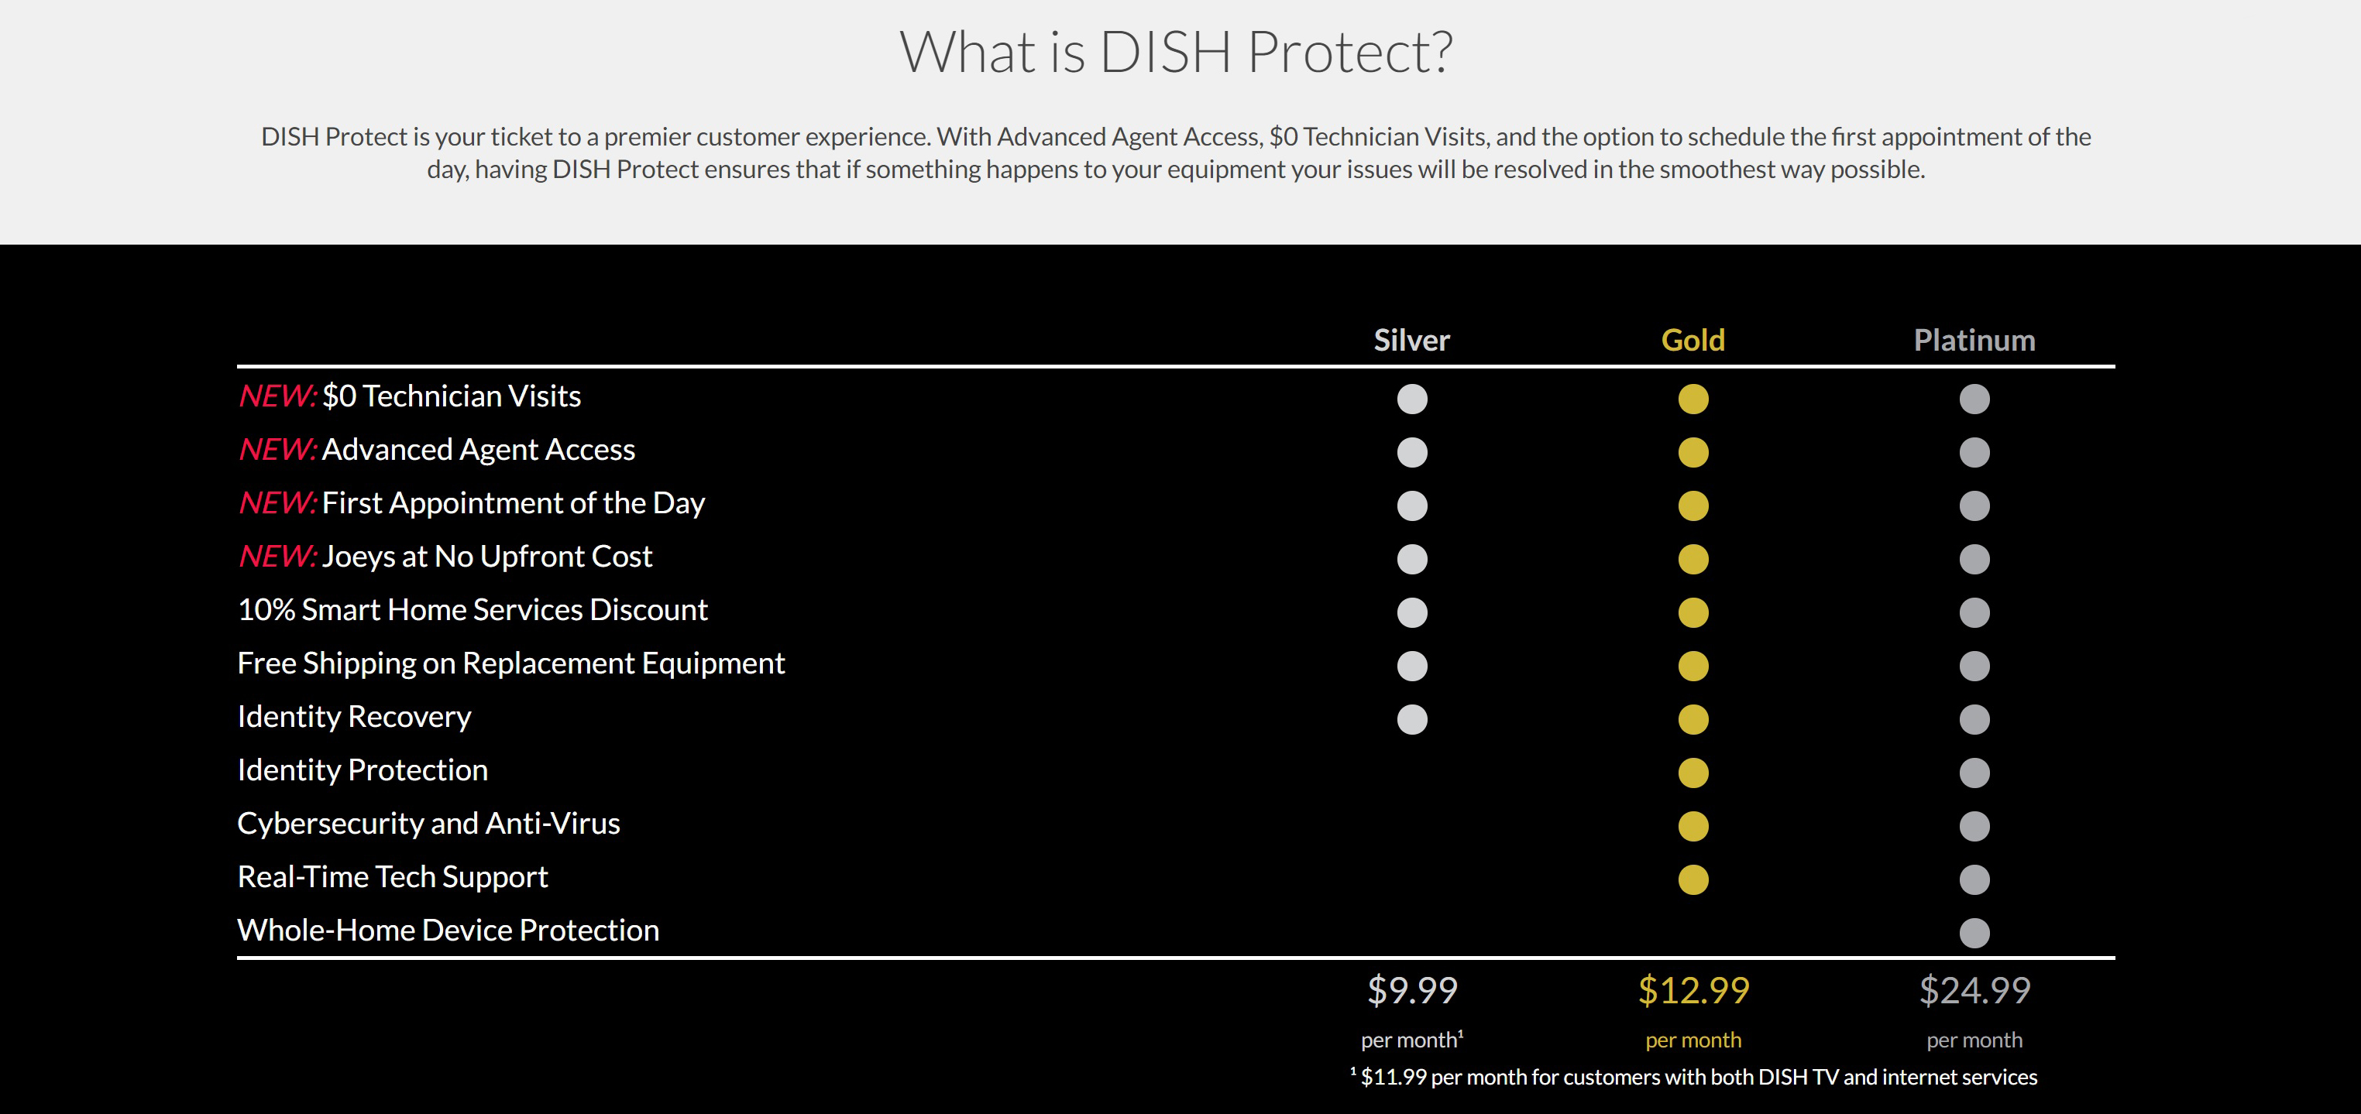Click the $12.99 Gold price

1693,990
